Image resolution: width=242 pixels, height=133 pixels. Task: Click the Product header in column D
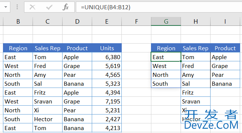77,48
